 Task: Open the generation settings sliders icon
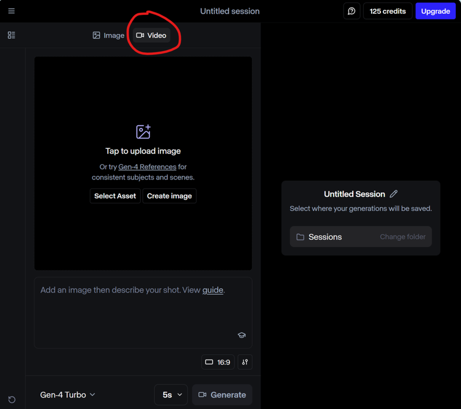[x=245, y=362]
